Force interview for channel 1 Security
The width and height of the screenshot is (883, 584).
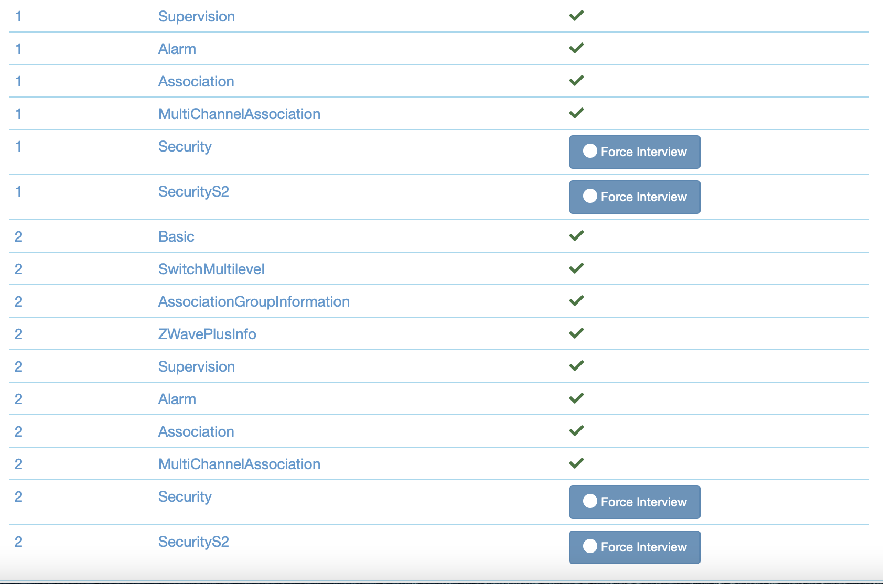634,152
